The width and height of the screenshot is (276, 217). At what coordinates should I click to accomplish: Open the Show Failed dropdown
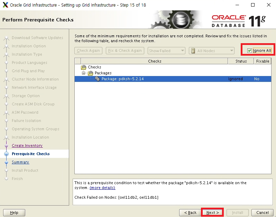coord(166,51)
